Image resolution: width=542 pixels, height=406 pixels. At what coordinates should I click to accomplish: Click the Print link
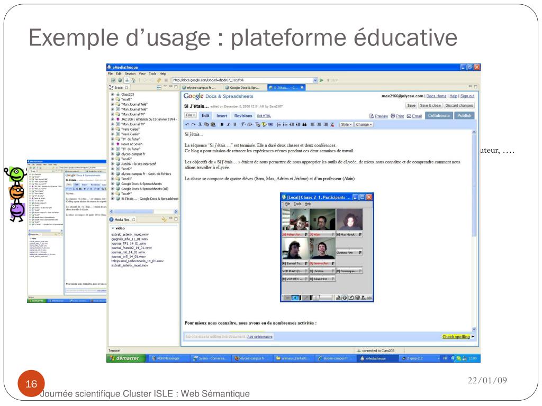pyautogui.click(x=400, y=116)
